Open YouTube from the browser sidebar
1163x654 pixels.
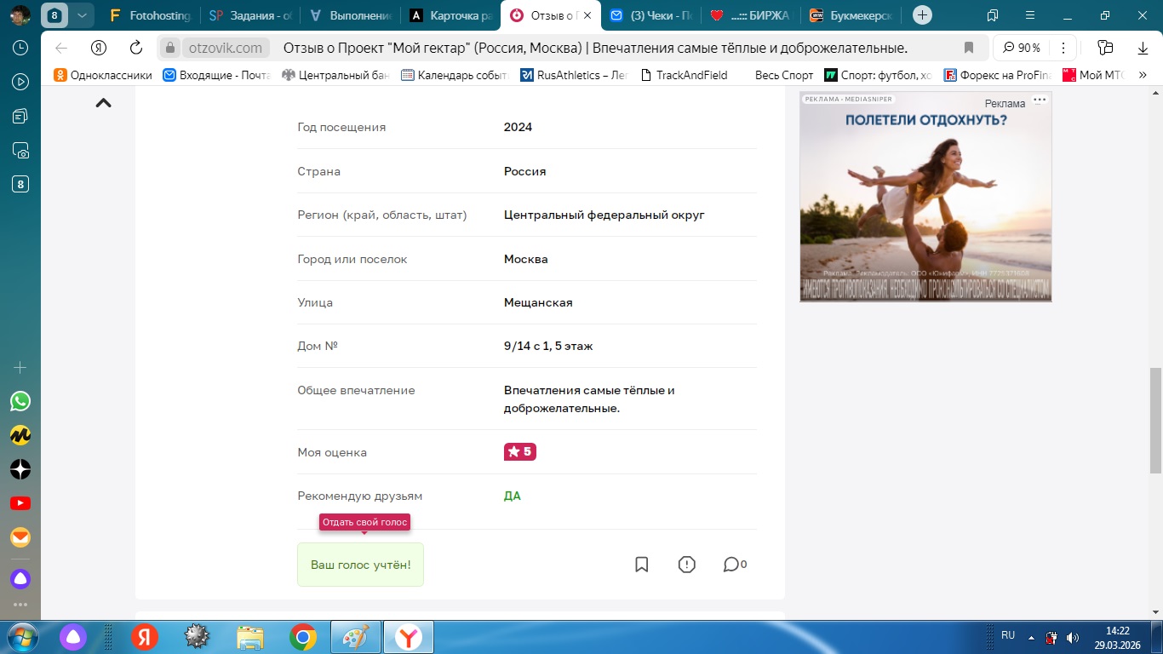click(20, 503)
